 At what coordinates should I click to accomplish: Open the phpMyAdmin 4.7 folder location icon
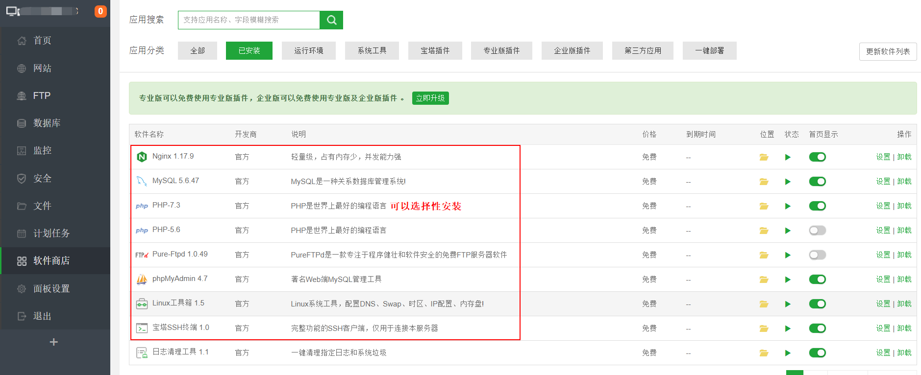(x=764, y=280)
